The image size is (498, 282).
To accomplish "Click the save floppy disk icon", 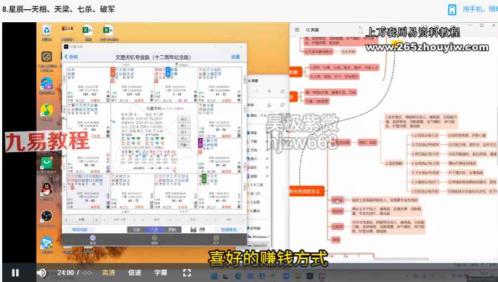I will [x=193, y=229].
